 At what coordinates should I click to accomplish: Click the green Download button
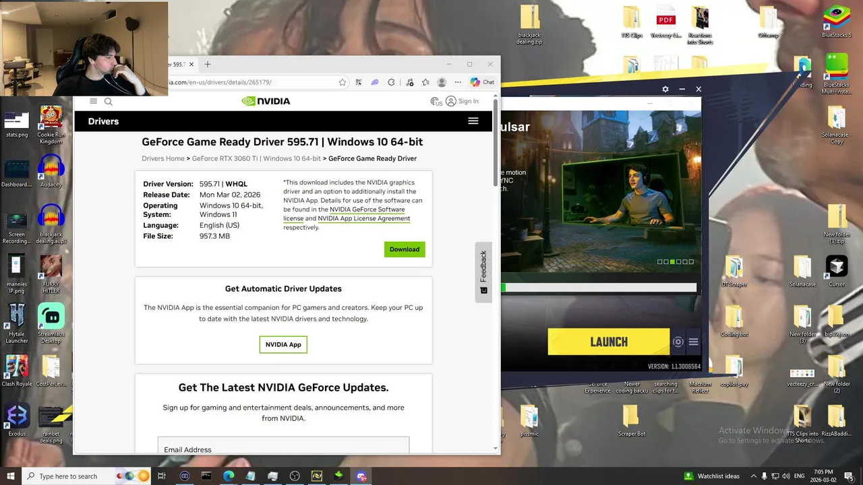pos(405,249)
